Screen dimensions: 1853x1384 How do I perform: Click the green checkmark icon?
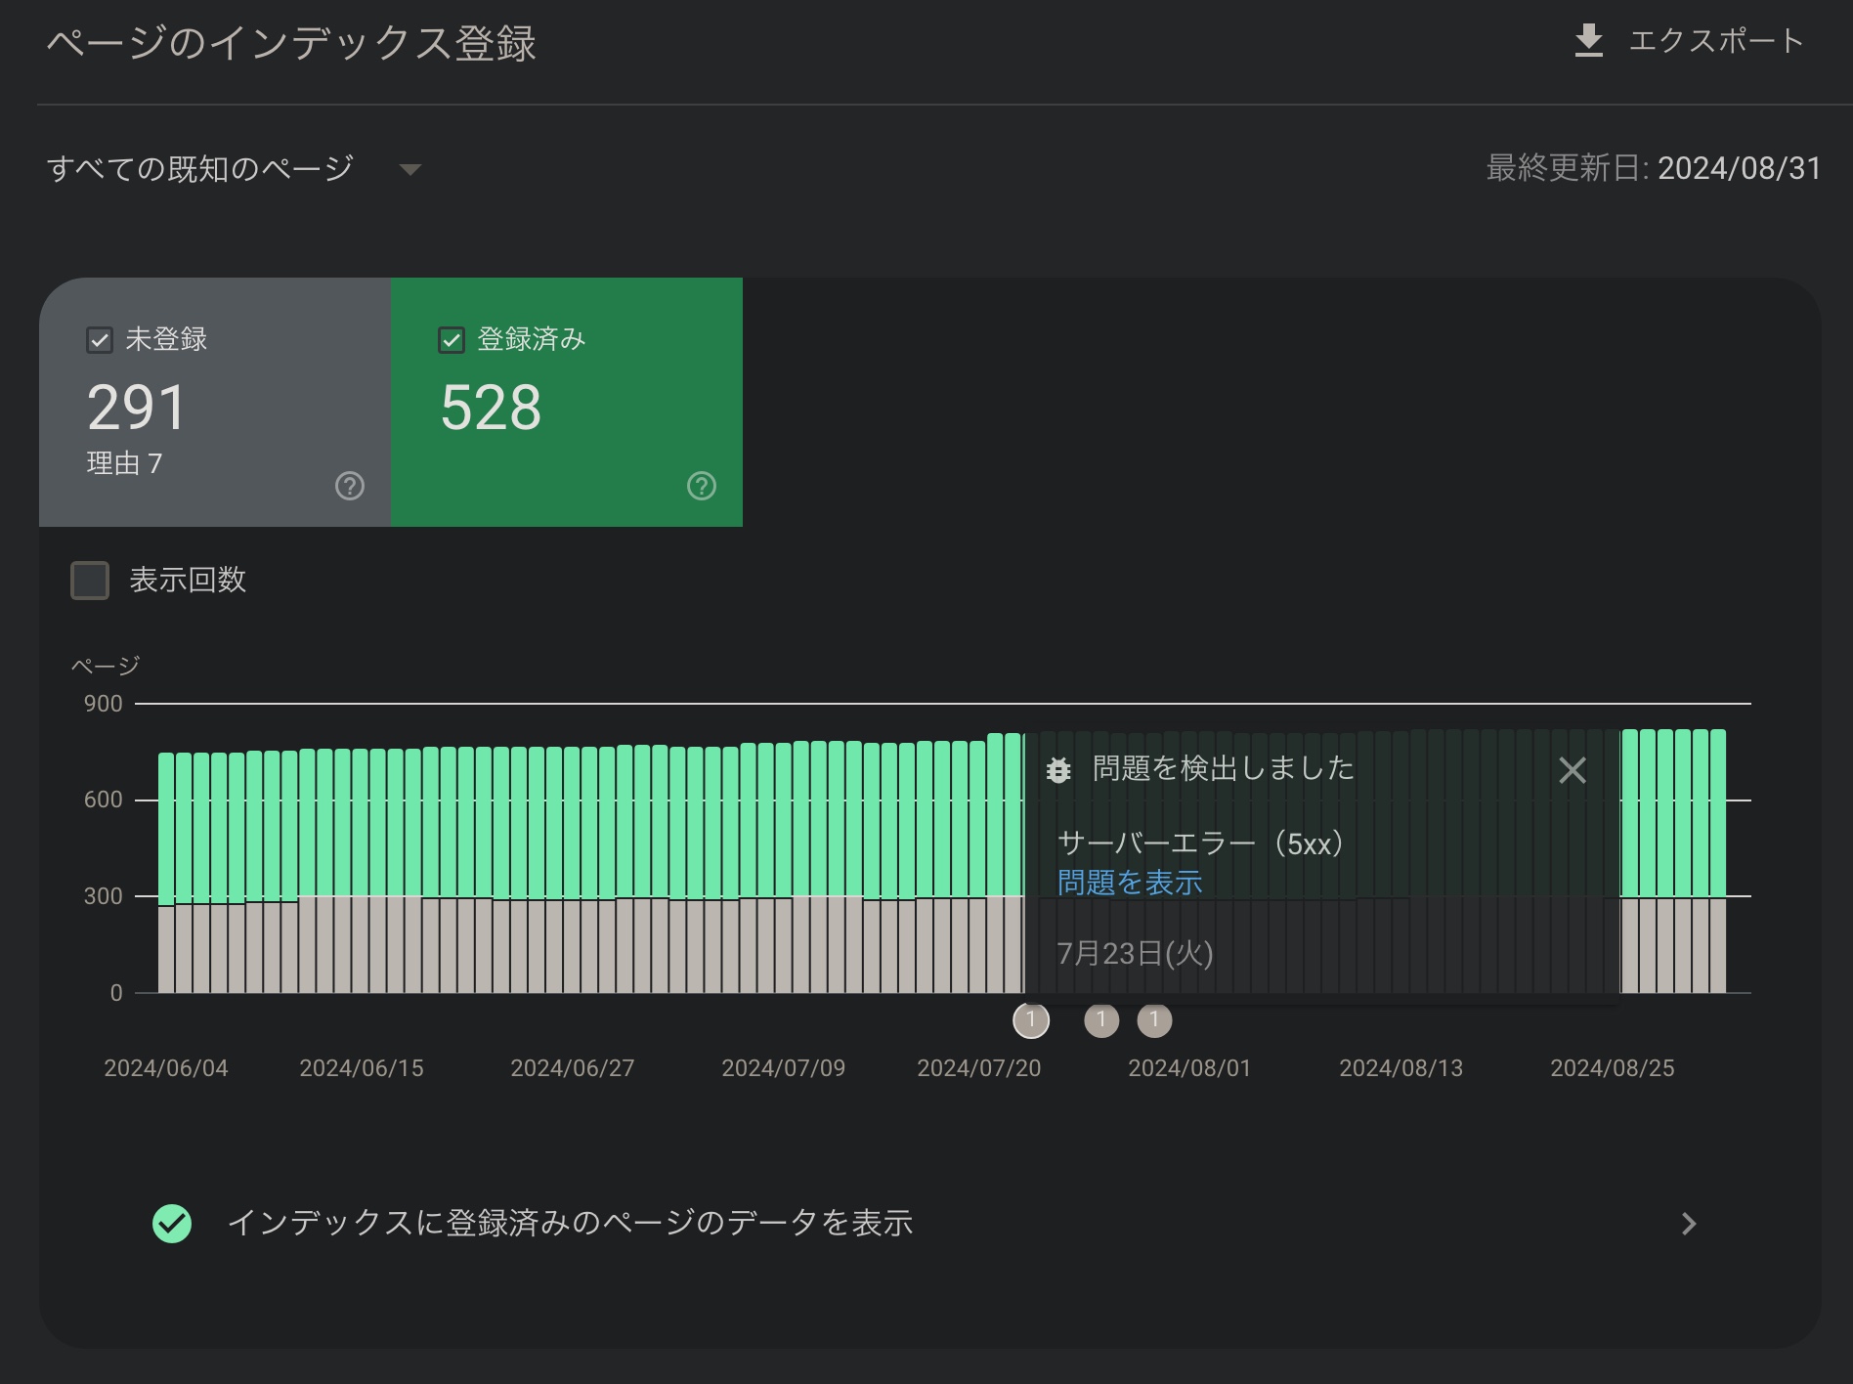coord(172,1224)
